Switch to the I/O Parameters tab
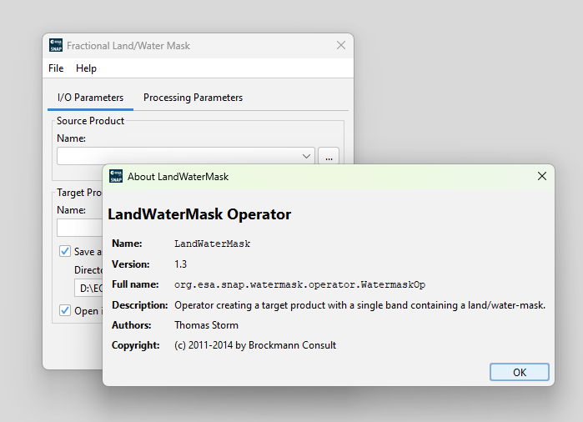583x422 pixels. tap(90, 98)
